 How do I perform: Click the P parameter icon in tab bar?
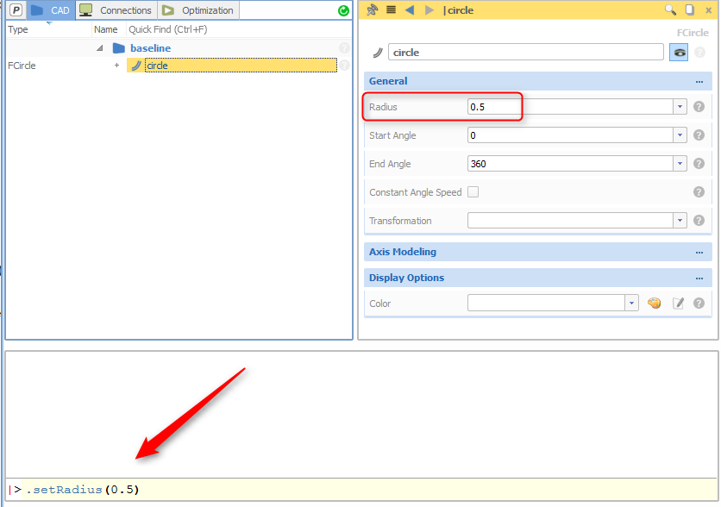(16, 10)
